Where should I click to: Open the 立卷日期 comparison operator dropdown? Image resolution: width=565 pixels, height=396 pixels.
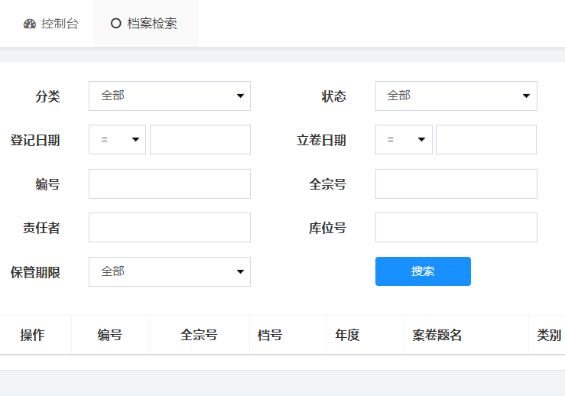404,139
